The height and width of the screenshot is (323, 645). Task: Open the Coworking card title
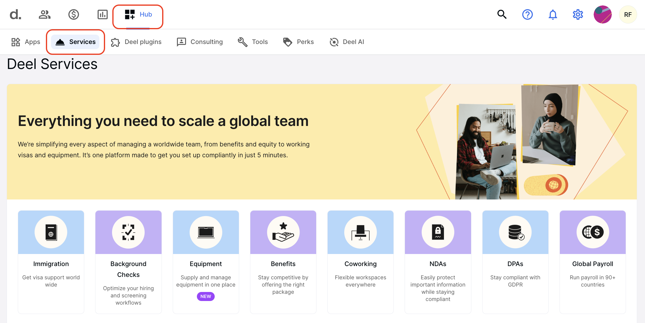coord(361,264)
